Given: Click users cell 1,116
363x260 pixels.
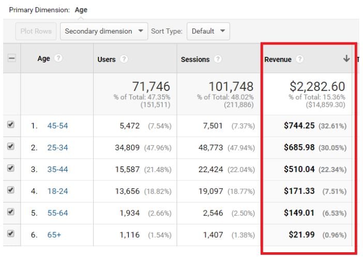Looking at the screenshot, I should (x=130, y=235).
